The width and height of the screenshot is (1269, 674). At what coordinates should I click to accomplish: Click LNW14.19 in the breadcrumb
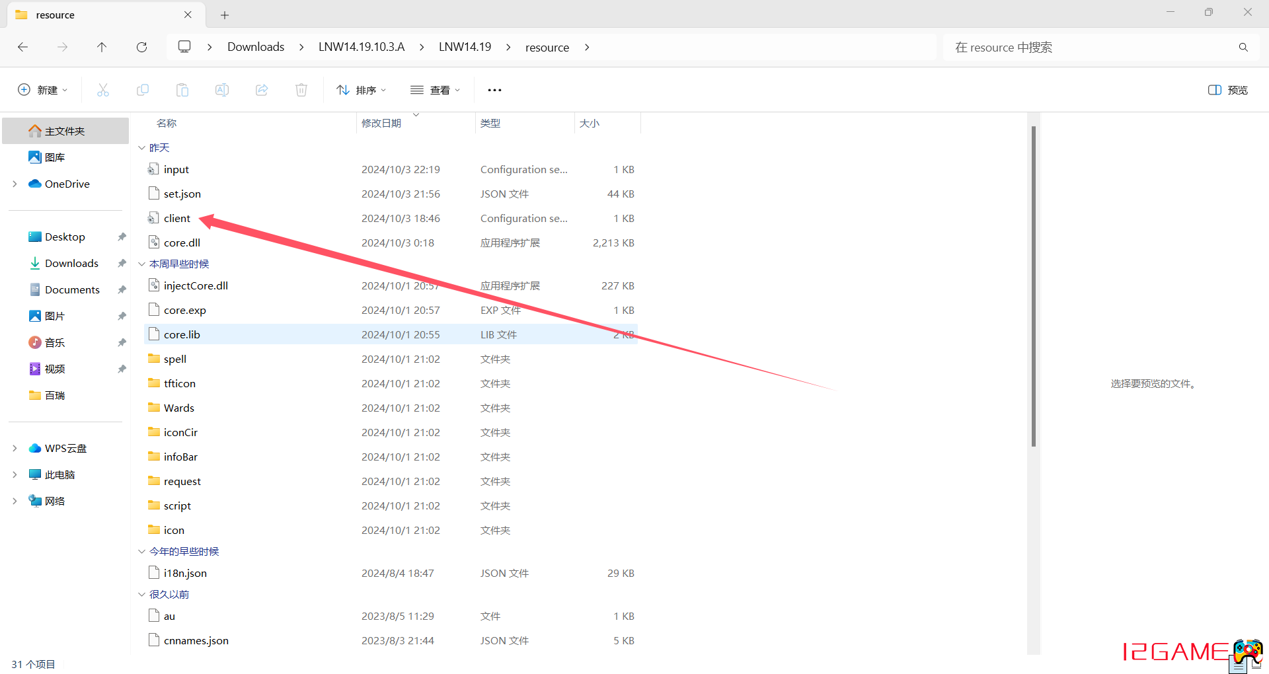(x=465, y=47)
